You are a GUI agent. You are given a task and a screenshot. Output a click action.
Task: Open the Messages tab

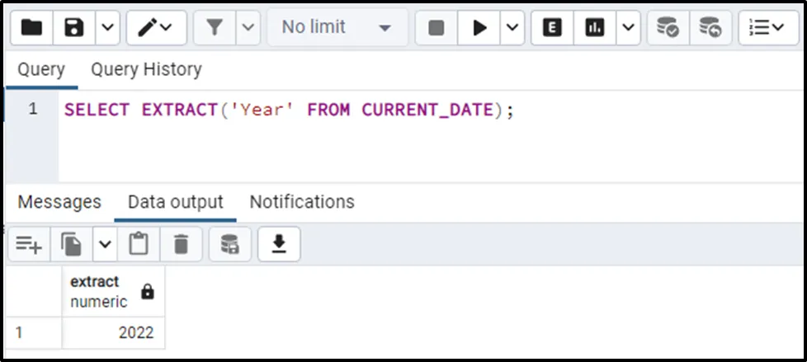[59, 202]
